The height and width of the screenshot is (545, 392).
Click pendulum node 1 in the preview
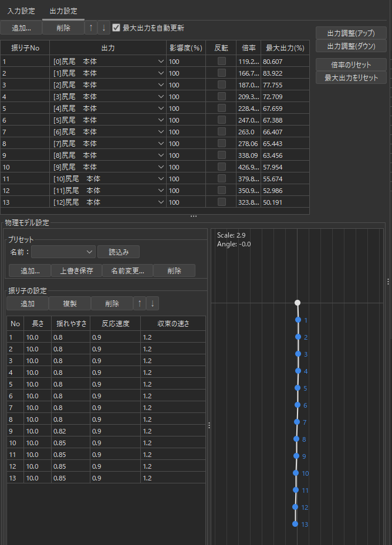(298, 320)
